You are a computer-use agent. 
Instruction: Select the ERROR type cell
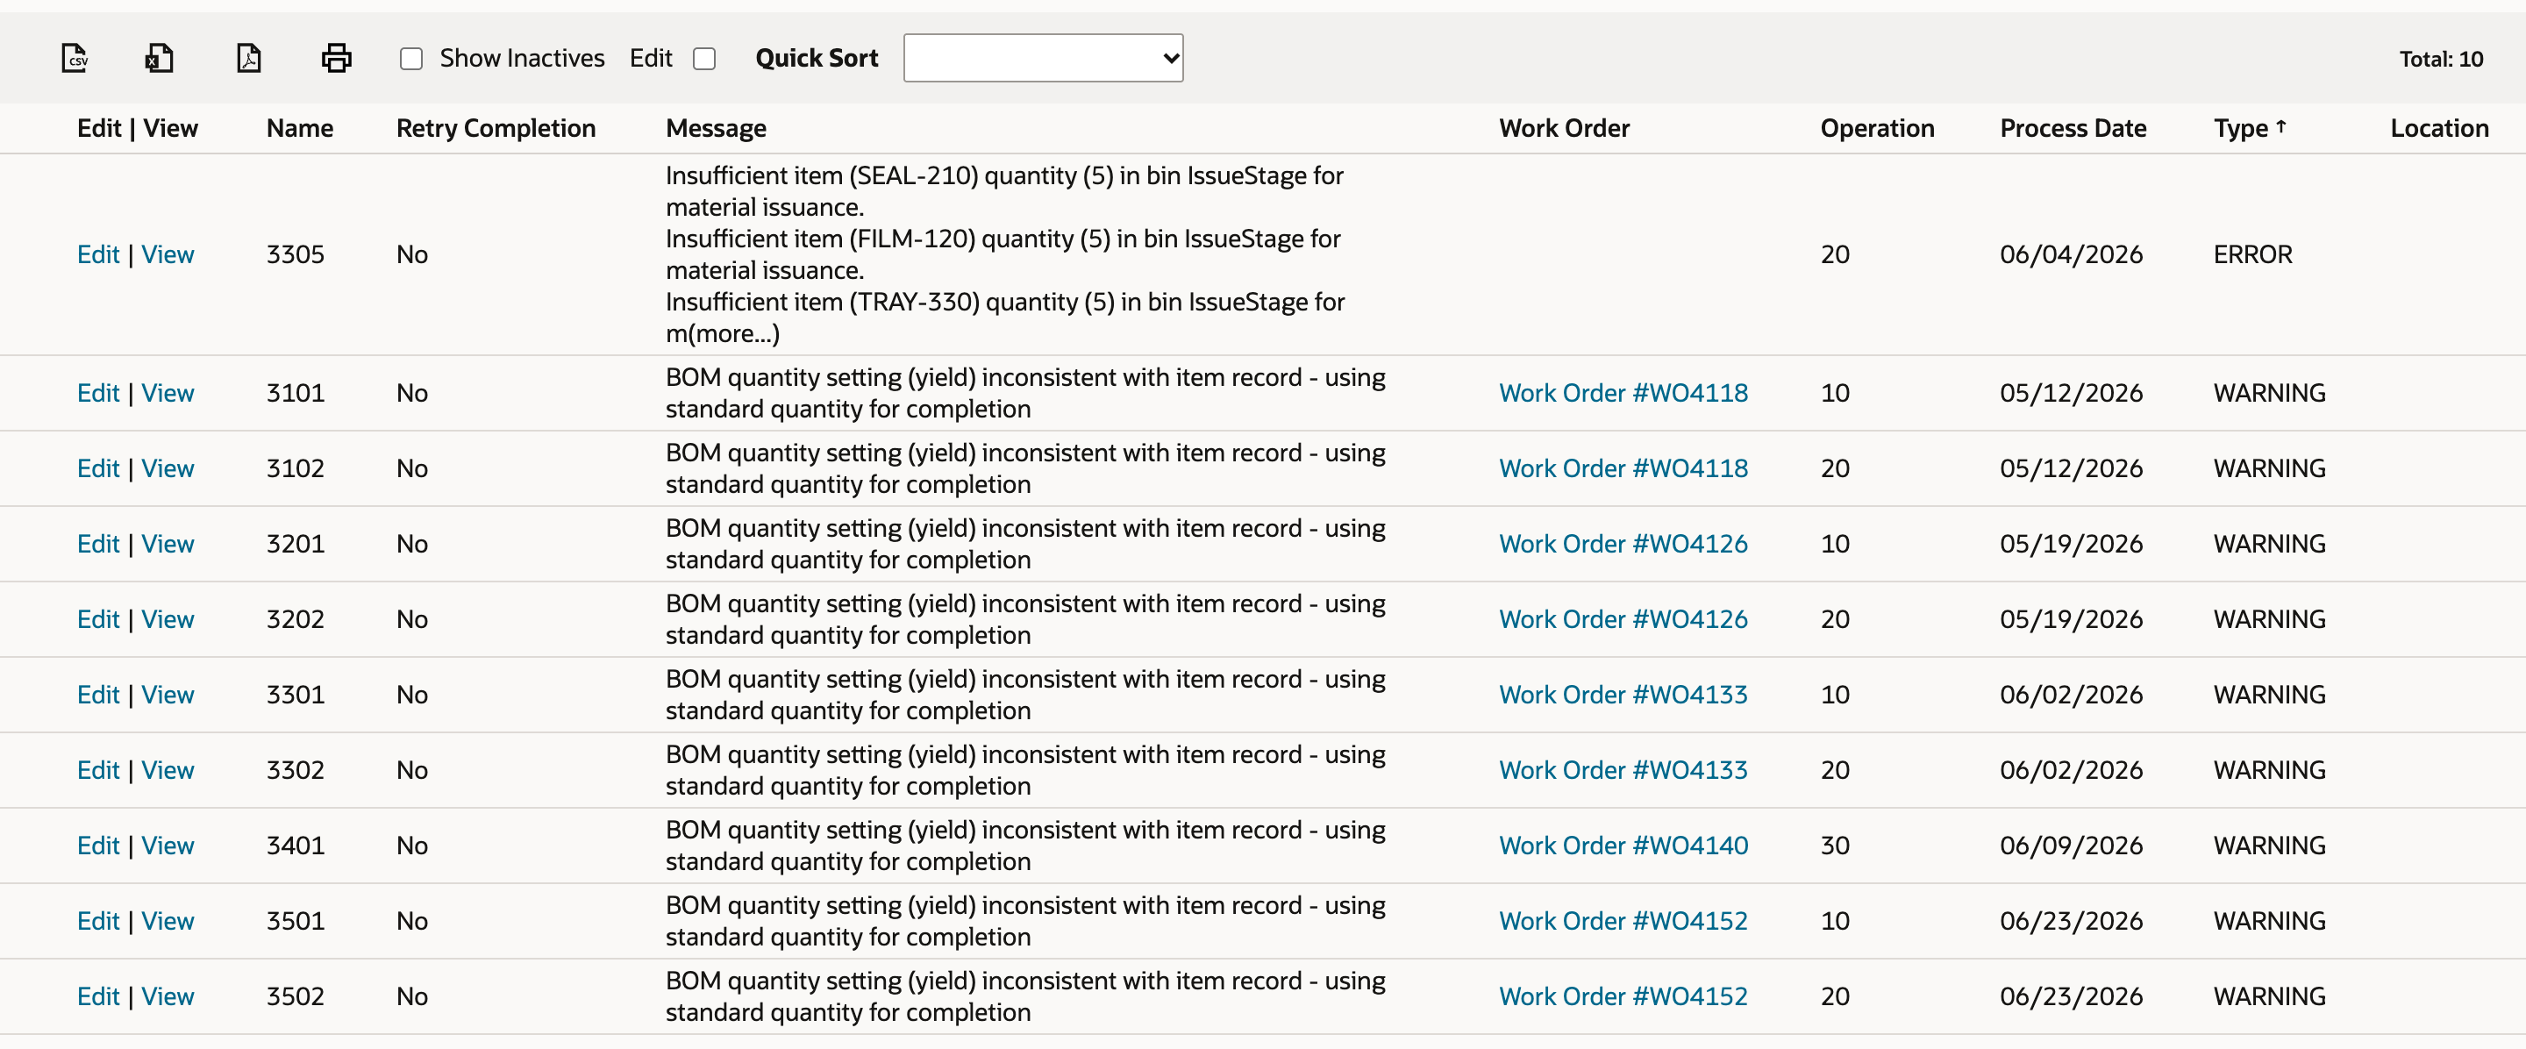[x=2252, y=255]
